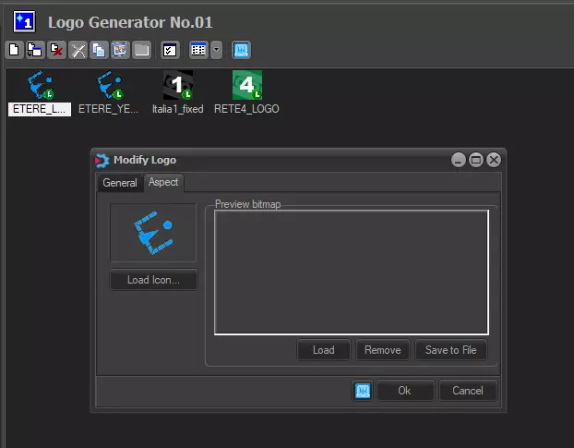574x448 pixels.
Task: Click the blue monitor icon in toolbar
Action: [241, 50]
